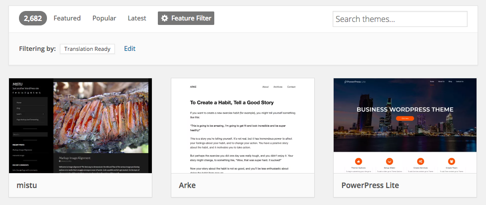The image size is (486, 205).
Task: Show the Latest themes tab
Action: [x=137, y=18]
